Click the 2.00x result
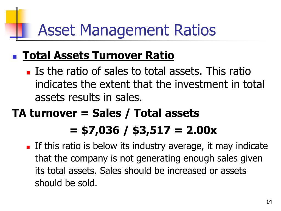281x211 pixels. [201, 130]
